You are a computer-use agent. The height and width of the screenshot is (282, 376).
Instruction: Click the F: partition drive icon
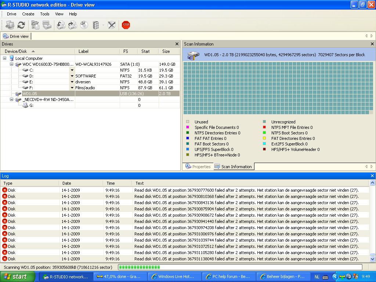tap(25, 88)
